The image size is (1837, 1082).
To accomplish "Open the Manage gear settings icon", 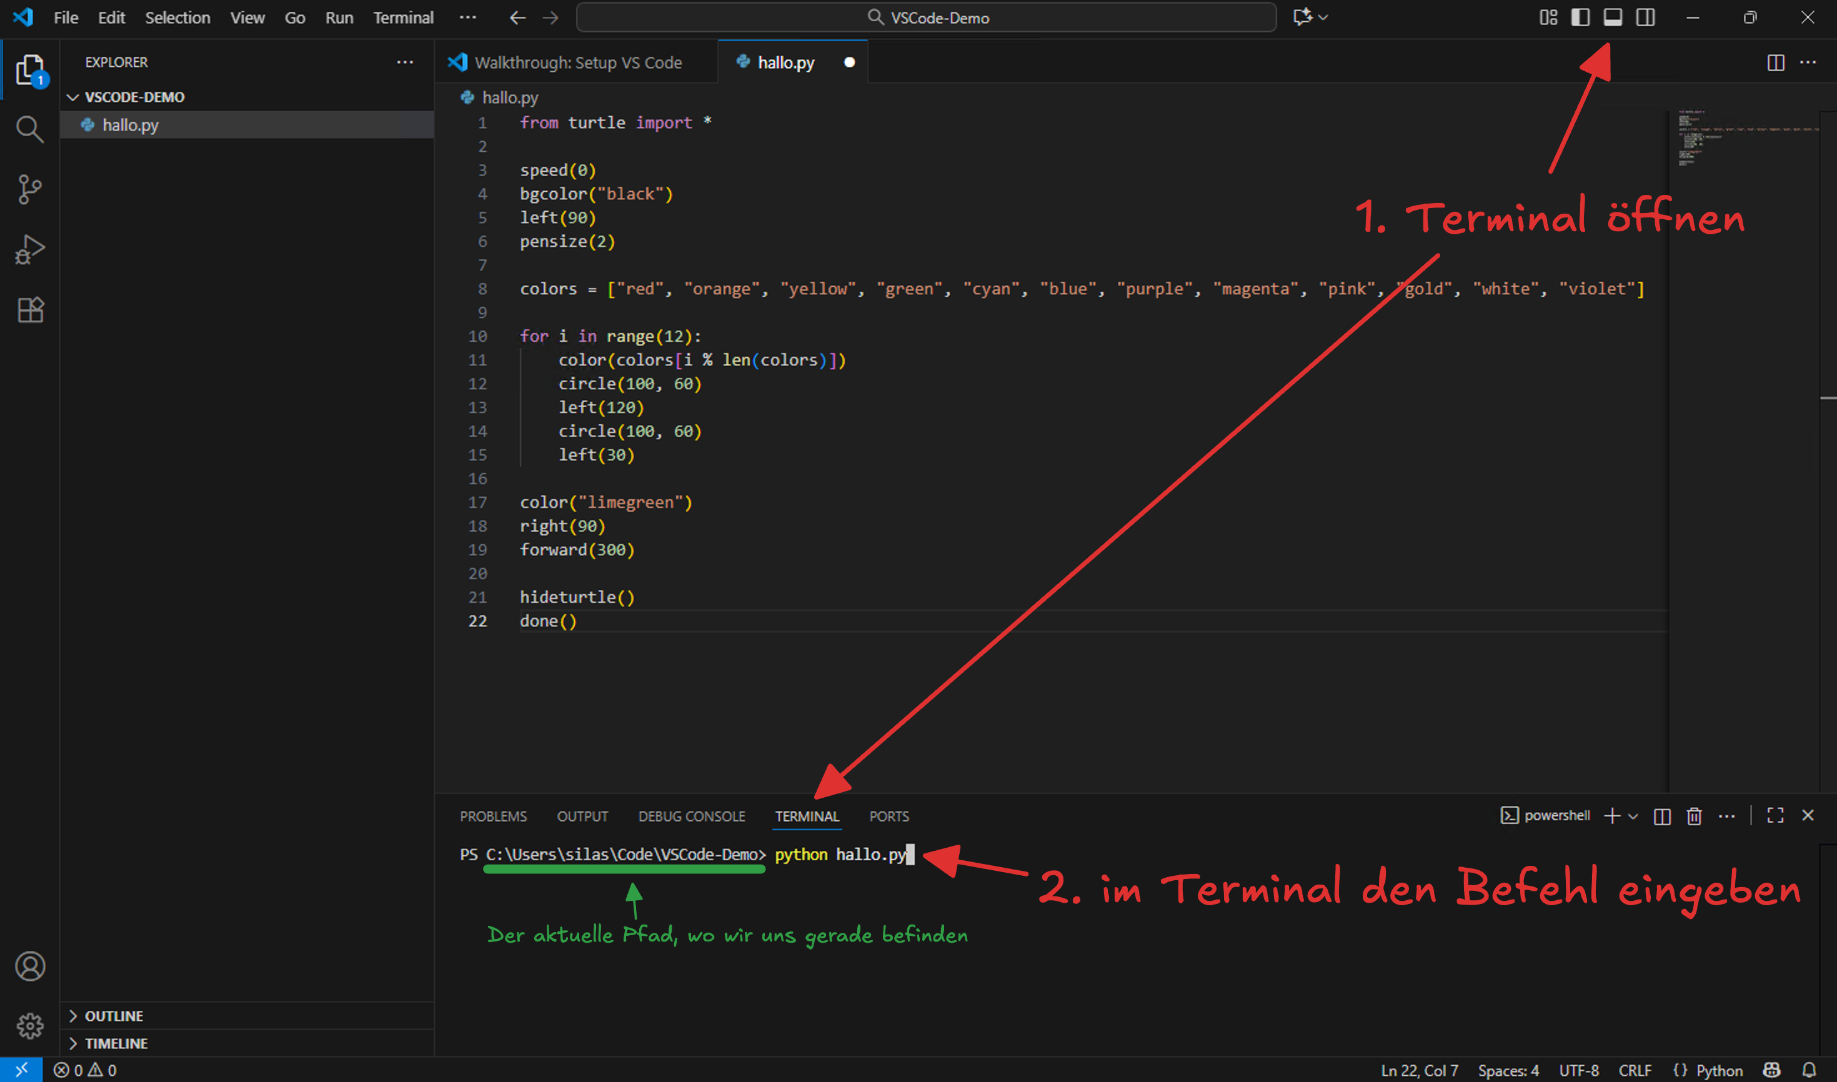I will click(x=29, y=1026).
